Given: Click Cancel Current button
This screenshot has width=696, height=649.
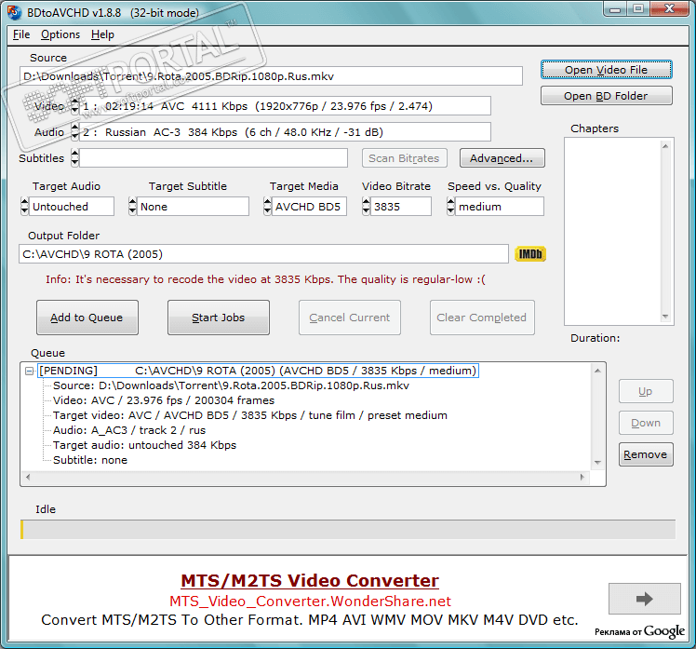Looking at the screenshot, I should tap(350, 318).
